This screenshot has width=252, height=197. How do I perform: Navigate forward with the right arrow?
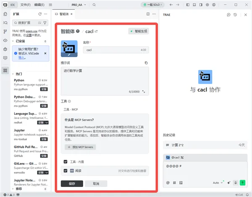click(x=178, y=5)
